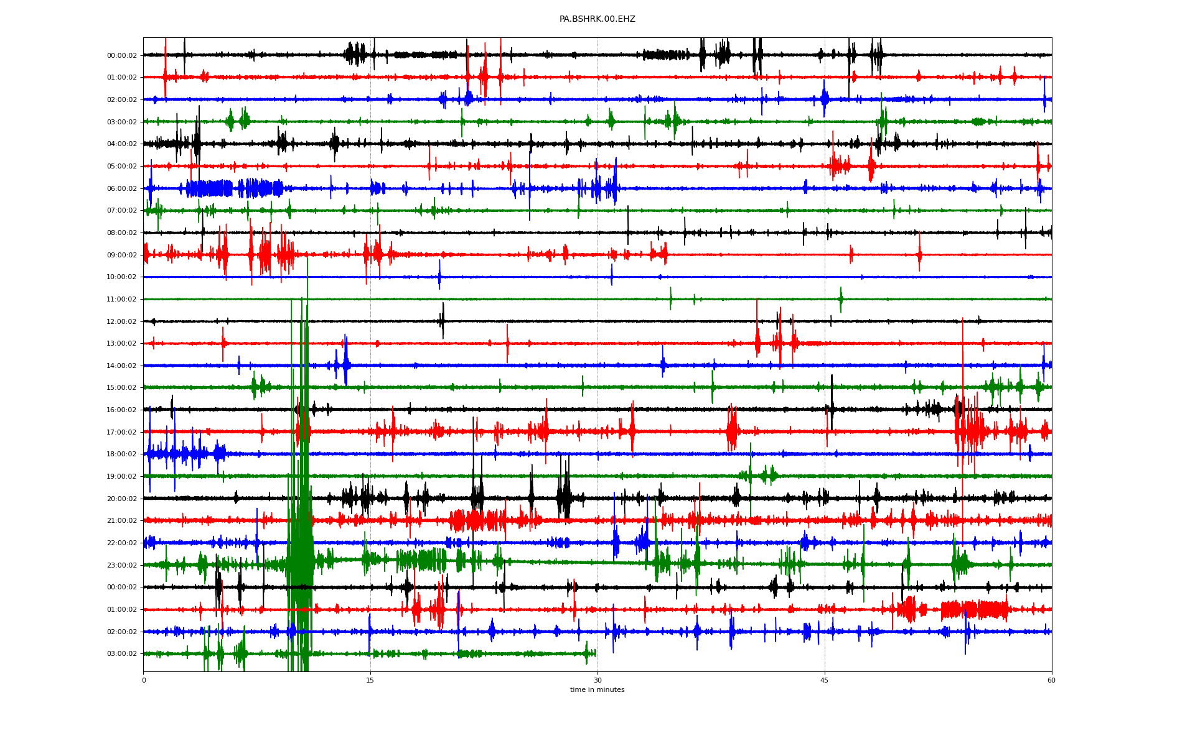The image size is (1195, 746).
Task: Pick the 20:00:02 row label
Action: coord(121,499)
